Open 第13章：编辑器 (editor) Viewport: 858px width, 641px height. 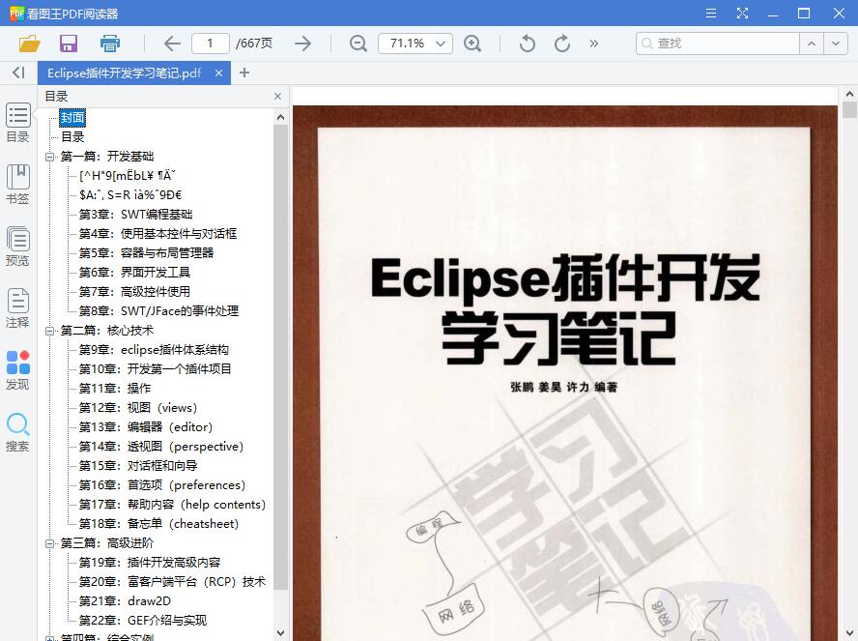(x=146, y=427)
